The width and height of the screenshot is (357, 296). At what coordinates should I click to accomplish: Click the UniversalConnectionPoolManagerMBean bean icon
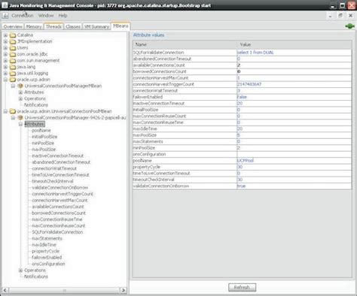point(20,86)
